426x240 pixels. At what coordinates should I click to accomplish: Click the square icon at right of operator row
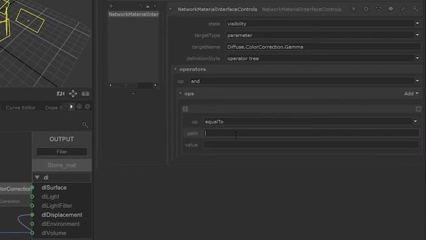tap(419, 109)
